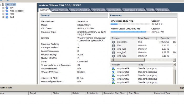Switch to the Virtual Machines tab
The image size is (184, 104).
click(60, 10)
